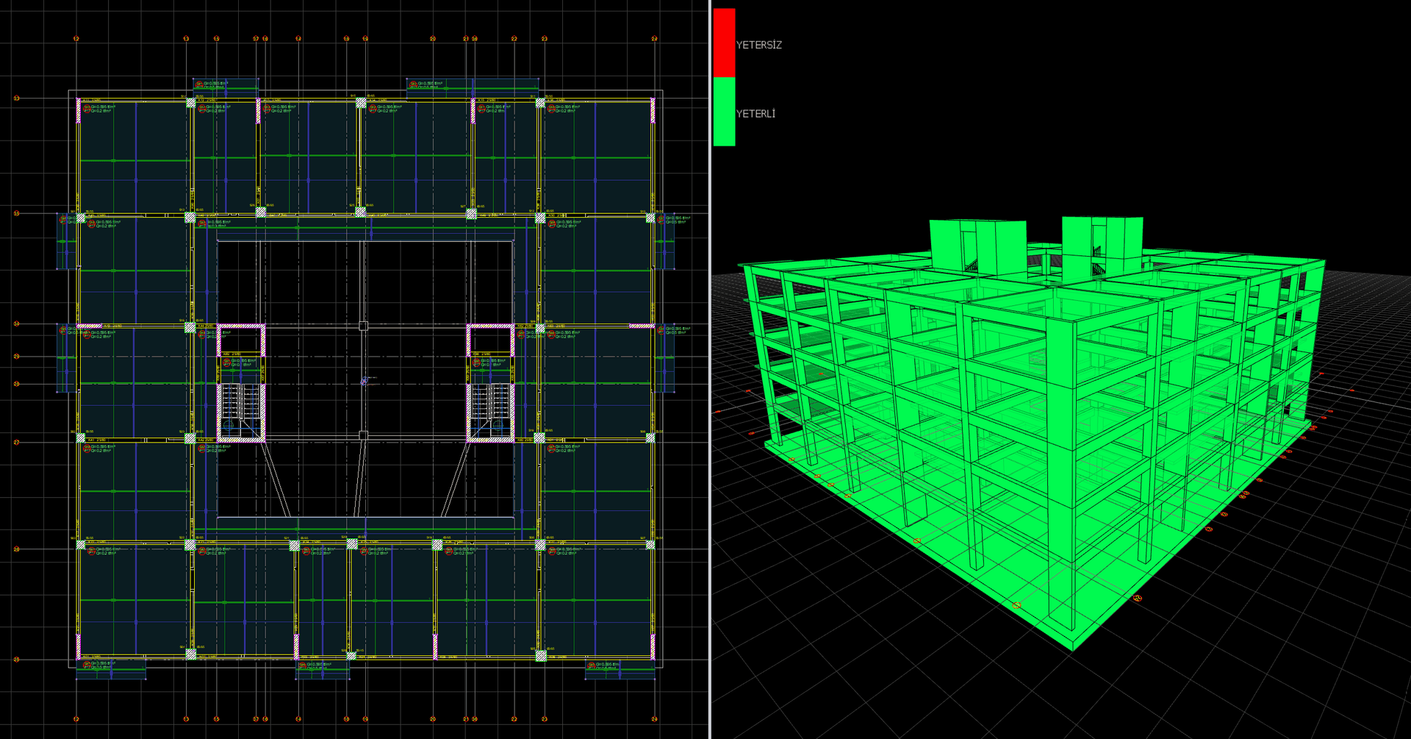1411x739 pixels.
Task: Select right rooftop stair tower in 3D view
Action: pos(1102,246)
